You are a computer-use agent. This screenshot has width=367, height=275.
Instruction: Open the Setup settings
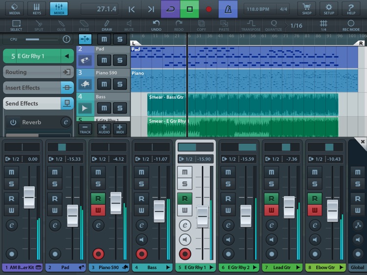coord(329,9)
